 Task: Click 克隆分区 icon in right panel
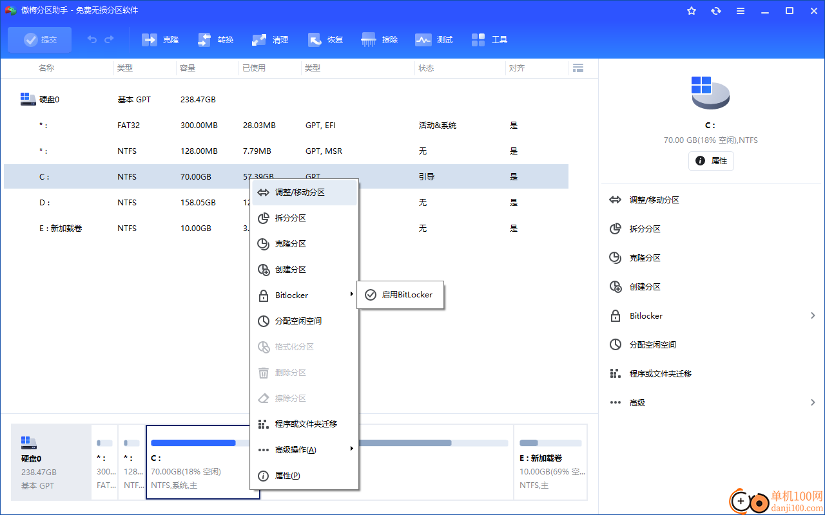point(616,258)
